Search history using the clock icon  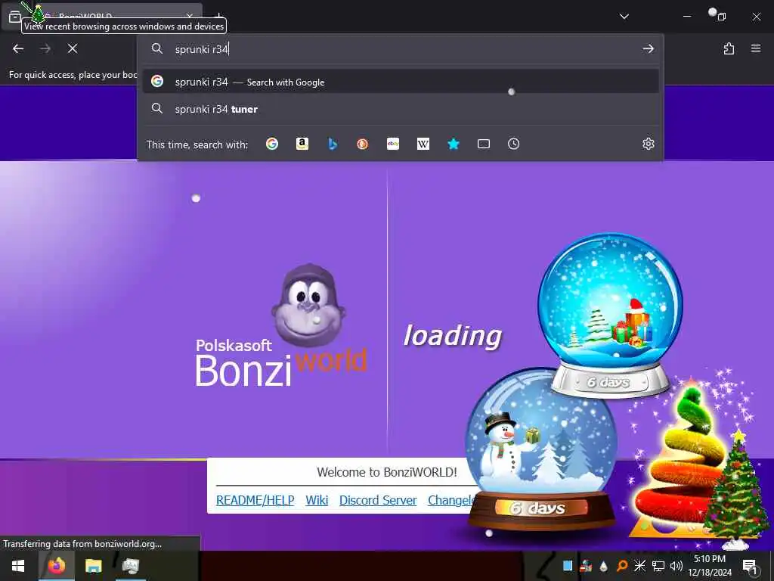coord(514,144)
